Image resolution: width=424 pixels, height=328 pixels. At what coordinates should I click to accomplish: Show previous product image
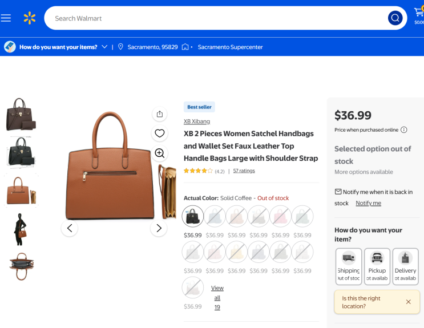coord(70,228)
